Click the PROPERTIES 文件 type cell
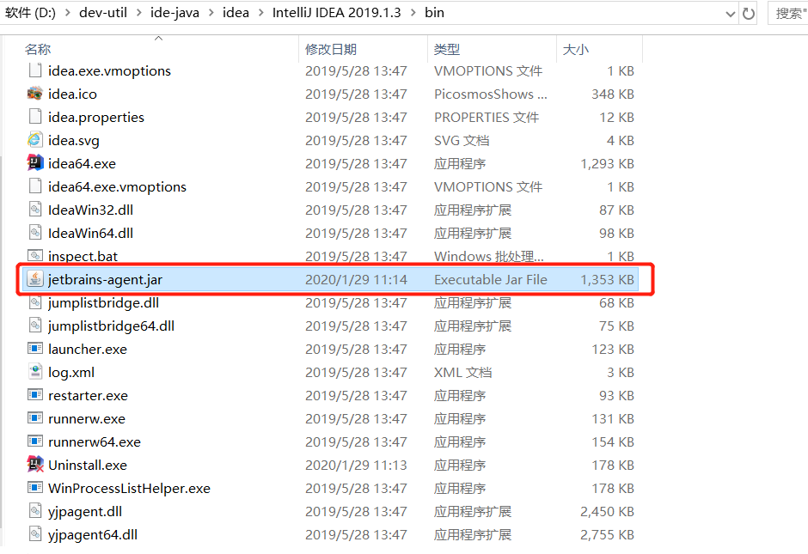 click(x=487, y=118)
